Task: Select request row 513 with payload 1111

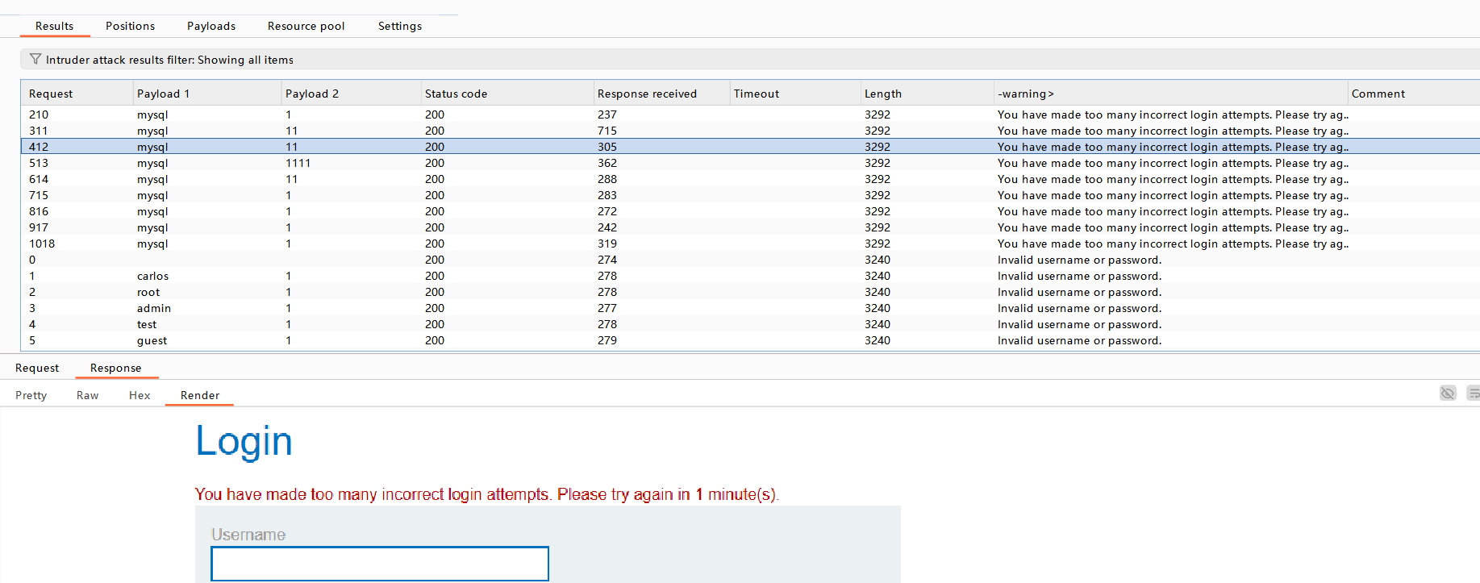Action: click(x=323, y=163)
